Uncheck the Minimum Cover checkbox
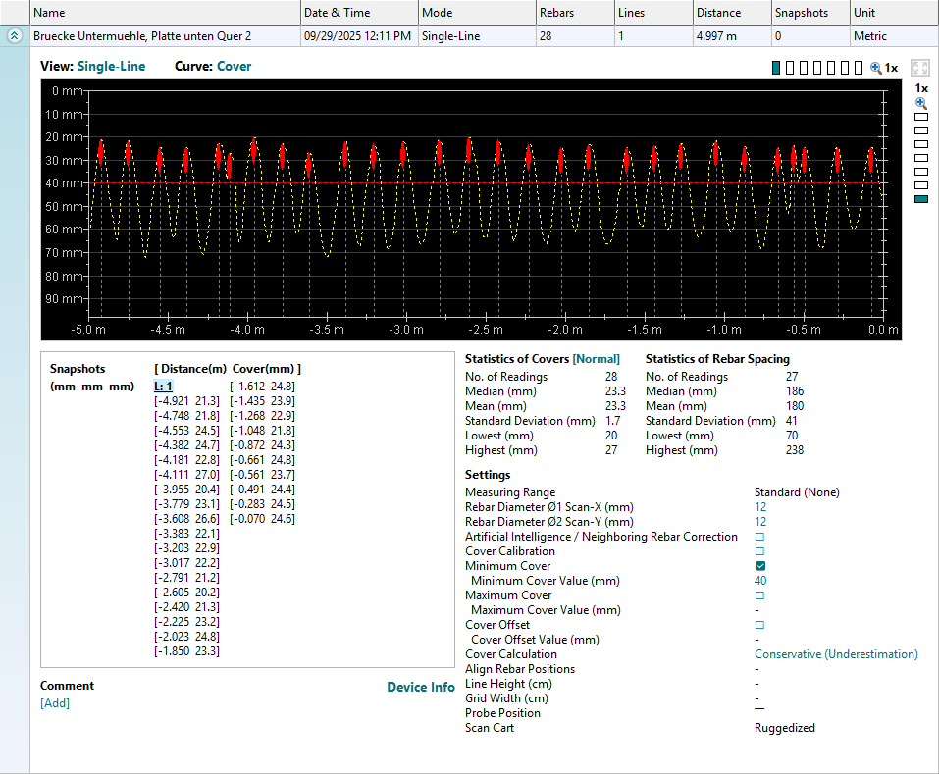 759,566
